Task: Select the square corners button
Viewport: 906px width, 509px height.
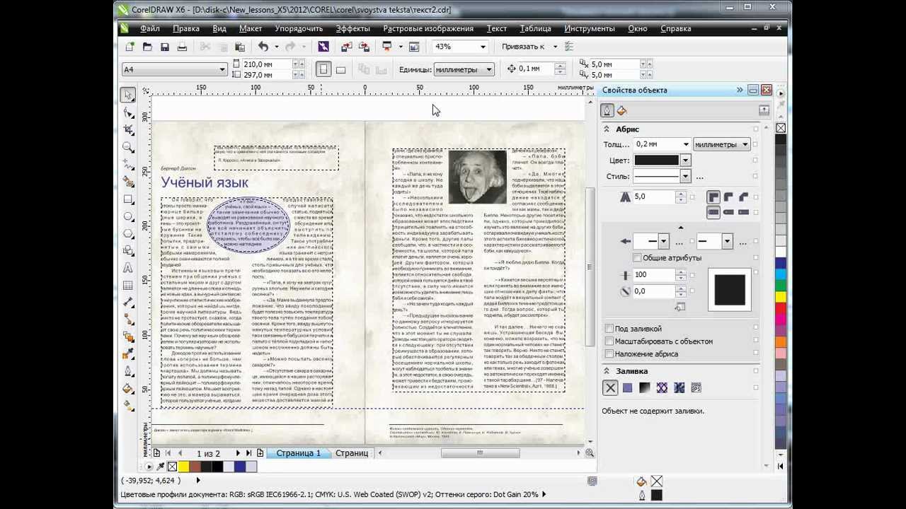Action: point(713,197)
